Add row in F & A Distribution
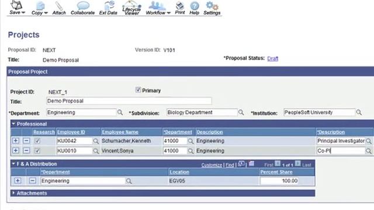 (18, 181)
